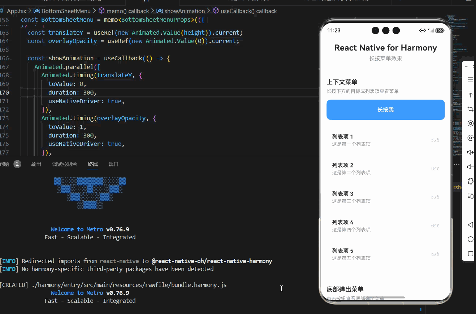The width and height of the screenshot is (476, 314).
Task: Take emulator screenshot with crop icon
Action: [470, 109]
